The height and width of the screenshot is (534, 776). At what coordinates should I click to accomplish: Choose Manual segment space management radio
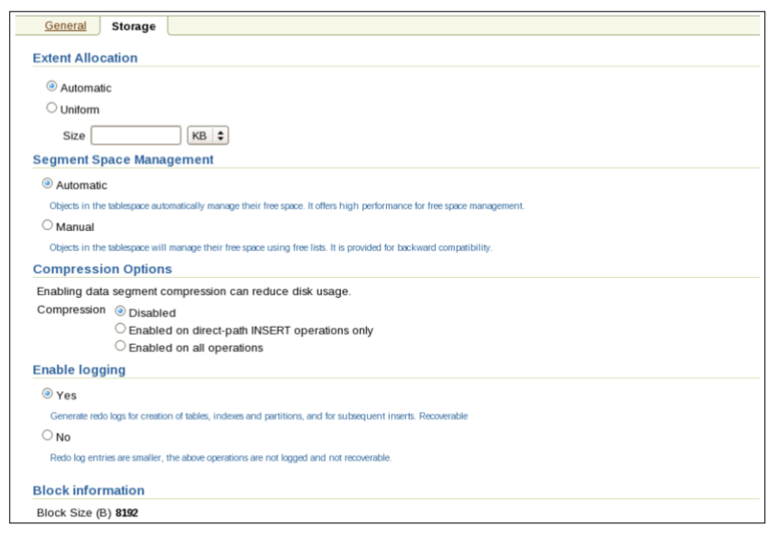(x=47, y=225)
